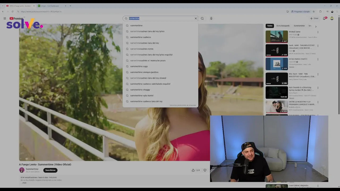Open the Chrome three-dot menu
This screenshot has width=340, height=191.
pos(337,11)
